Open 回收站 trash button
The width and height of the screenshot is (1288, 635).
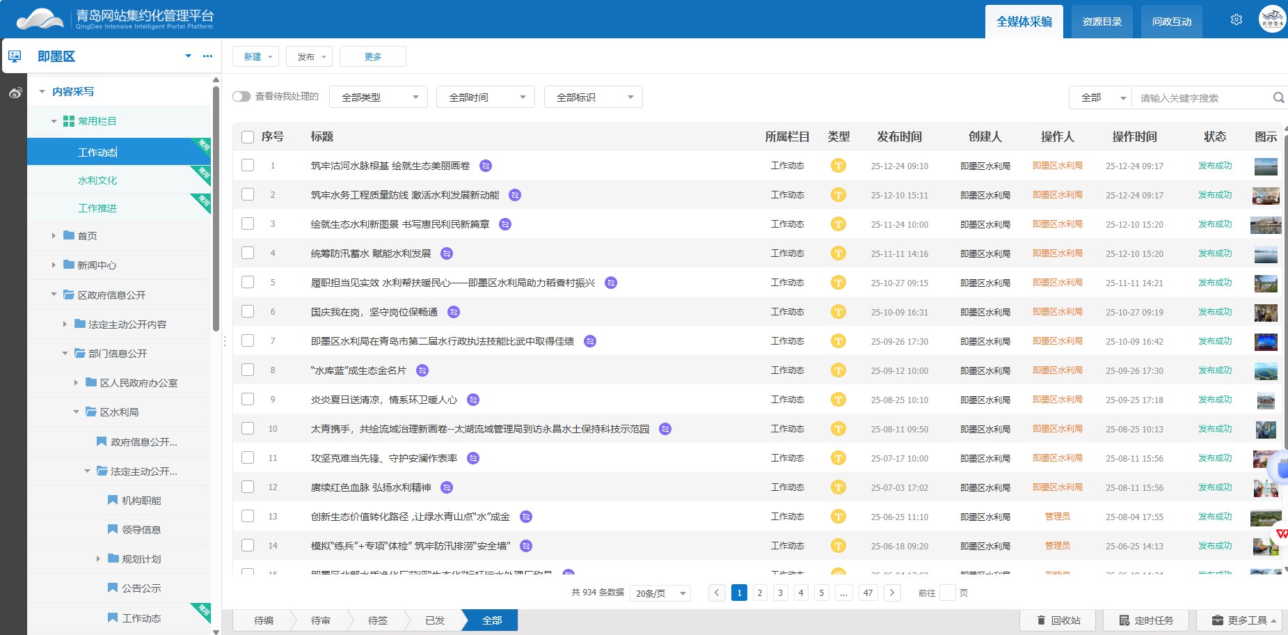[1058, 620]
